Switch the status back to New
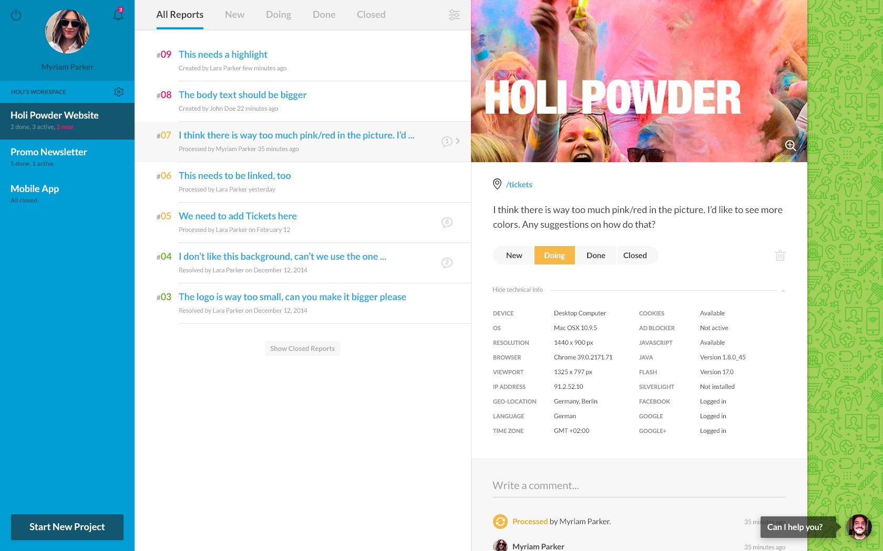This screenshot has height=551, width=883. (514, 255)
